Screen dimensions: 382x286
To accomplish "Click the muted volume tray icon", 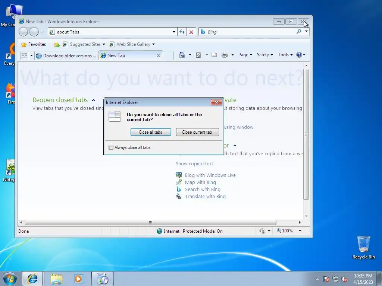I will point(344,279).
